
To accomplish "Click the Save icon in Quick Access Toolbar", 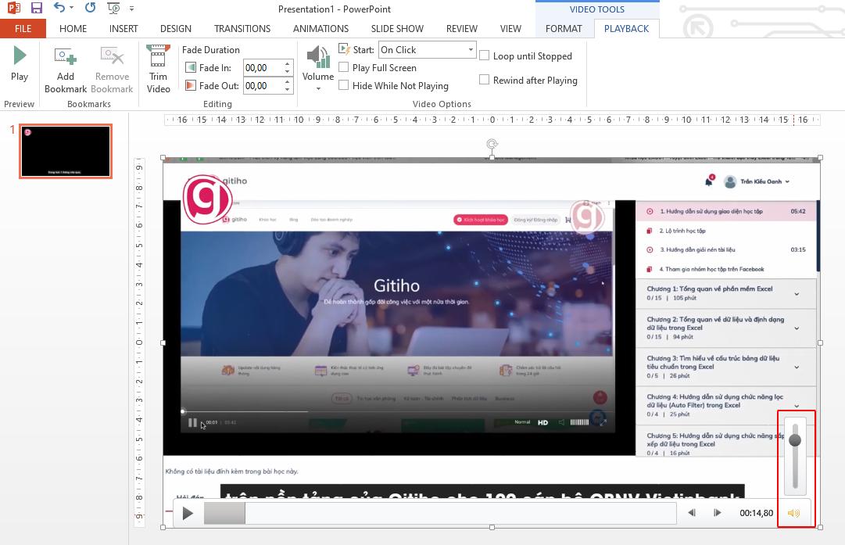I will point(35,8).
